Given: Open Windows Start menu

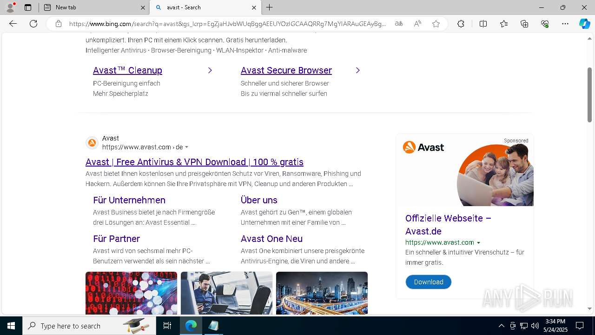Looking at the screenshot, I should point(11,326).
